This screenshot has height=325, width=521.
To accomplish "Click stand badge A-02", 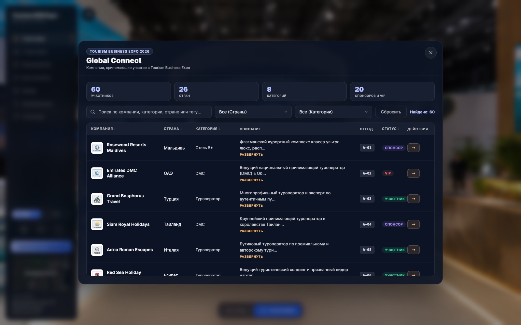I will (367, 173).
